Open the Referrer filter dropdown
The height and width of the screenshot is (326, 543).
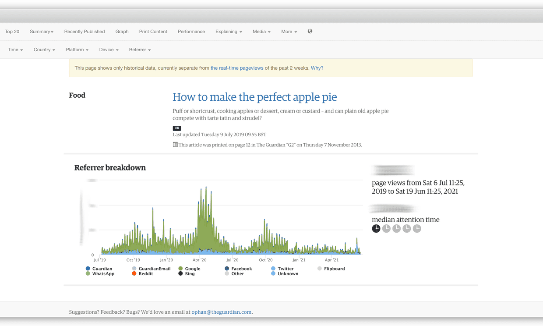point(140,50)
